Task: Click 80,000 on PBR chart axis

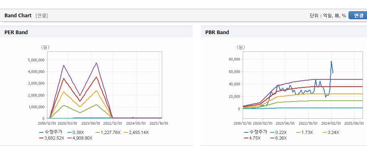Action: (x=234, y=59)
